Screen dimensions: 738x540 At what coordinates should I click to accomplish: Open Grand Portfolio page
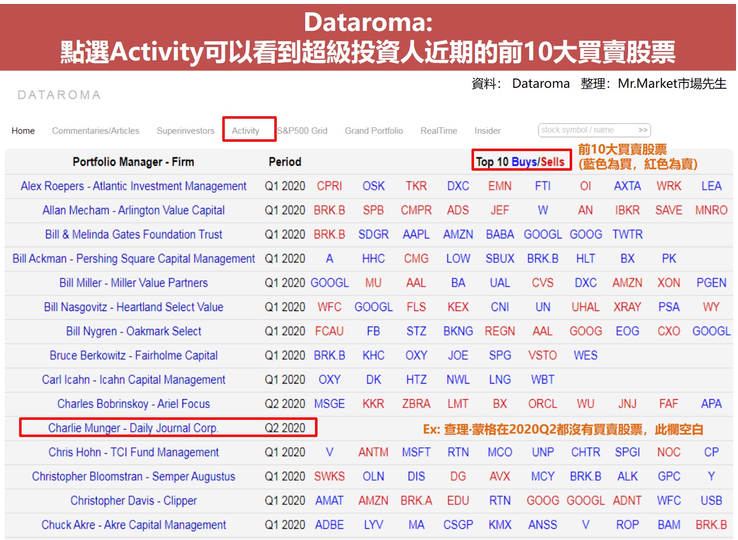point(374,131)
